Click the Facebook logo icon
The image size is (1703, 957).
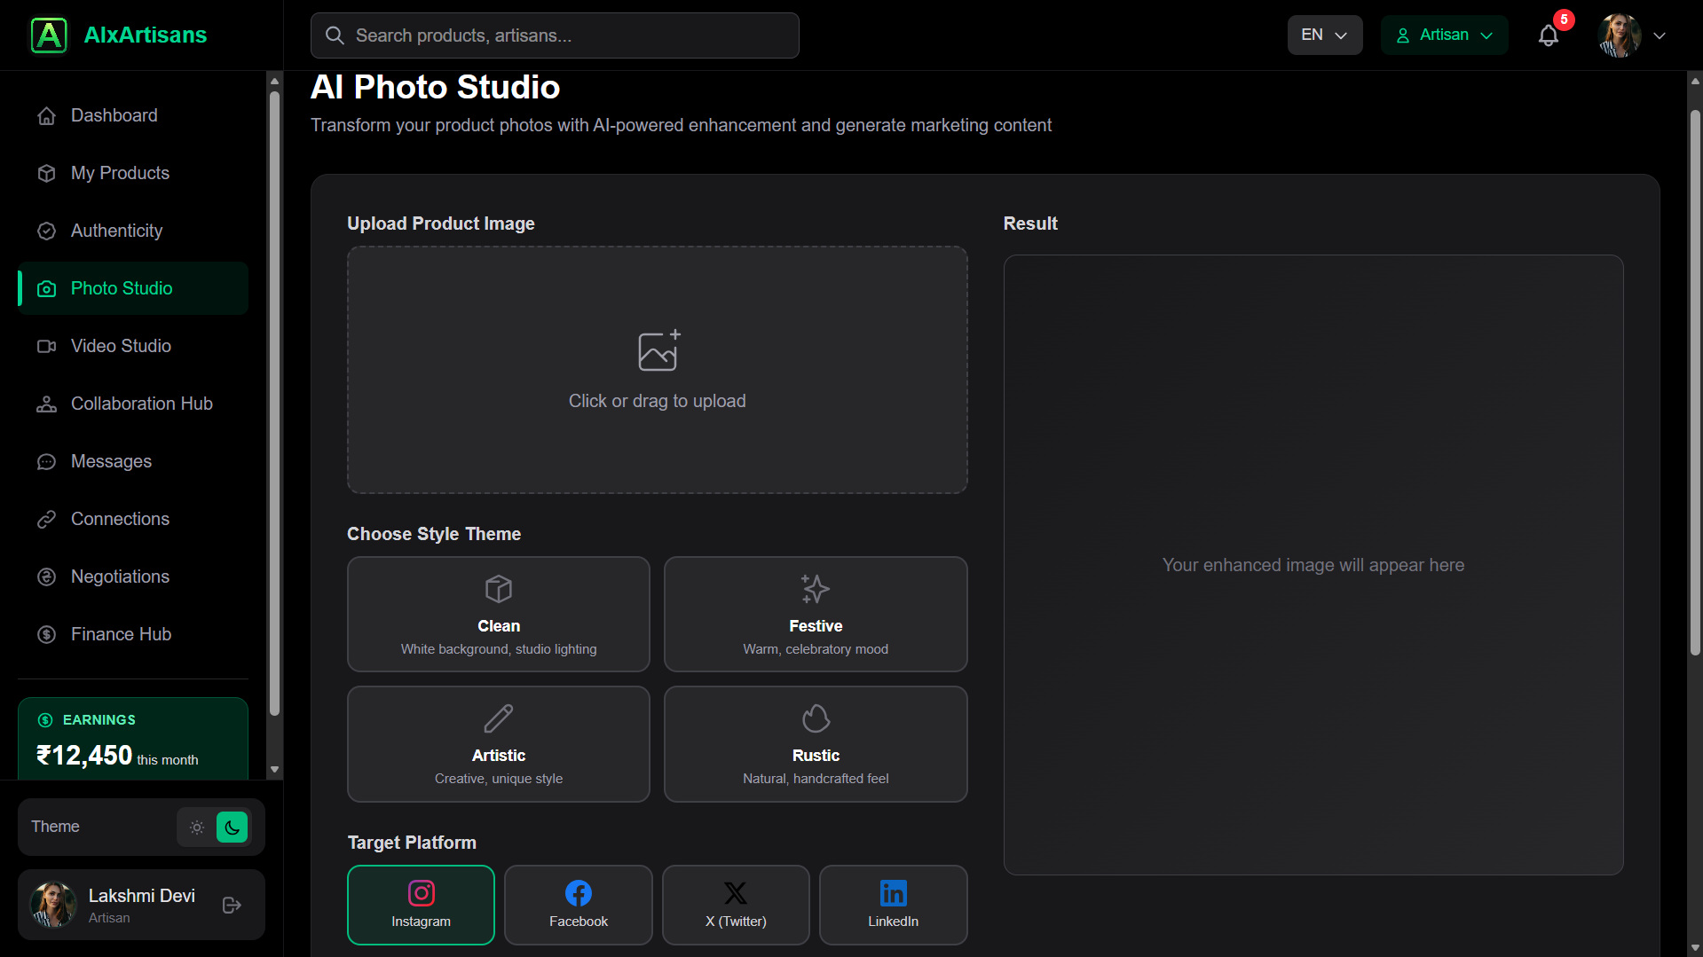click(x=579, y=892)
